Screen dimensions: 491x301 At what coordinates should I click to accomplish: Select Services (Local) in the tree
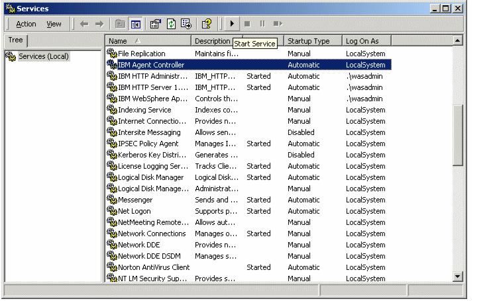(x=43, y=56)
